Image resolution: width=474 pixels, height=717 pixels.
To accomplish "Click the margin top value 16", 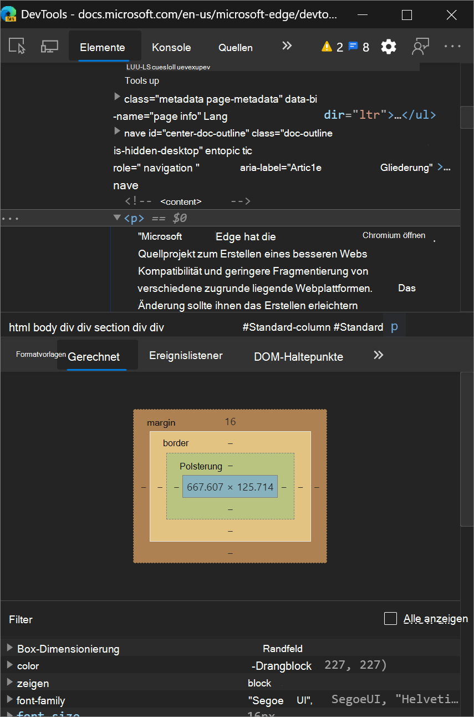I will click(230, 422).
